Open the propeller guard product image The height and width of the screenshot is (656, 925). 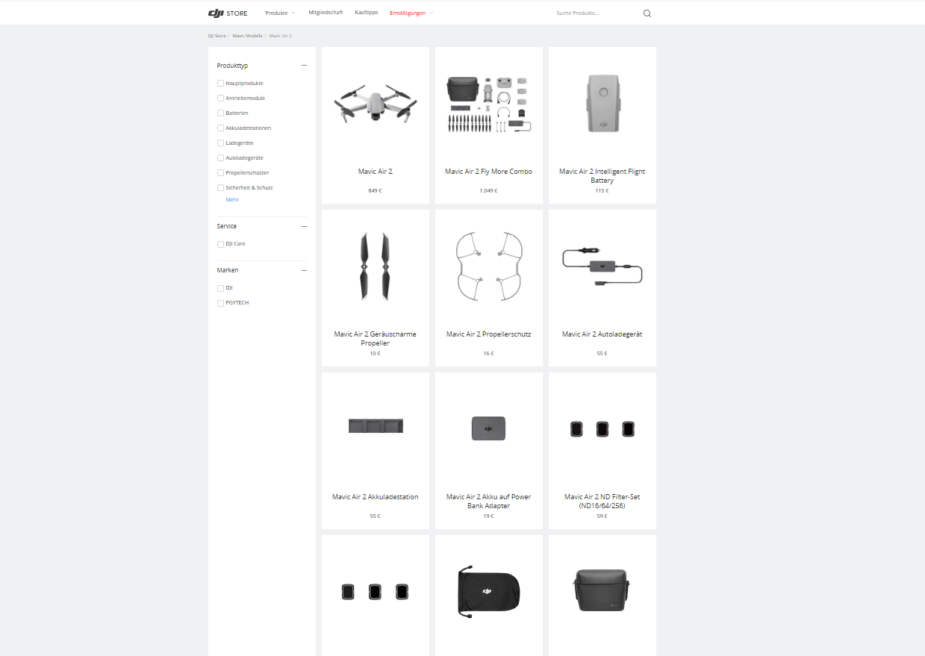tap(489, 266)
